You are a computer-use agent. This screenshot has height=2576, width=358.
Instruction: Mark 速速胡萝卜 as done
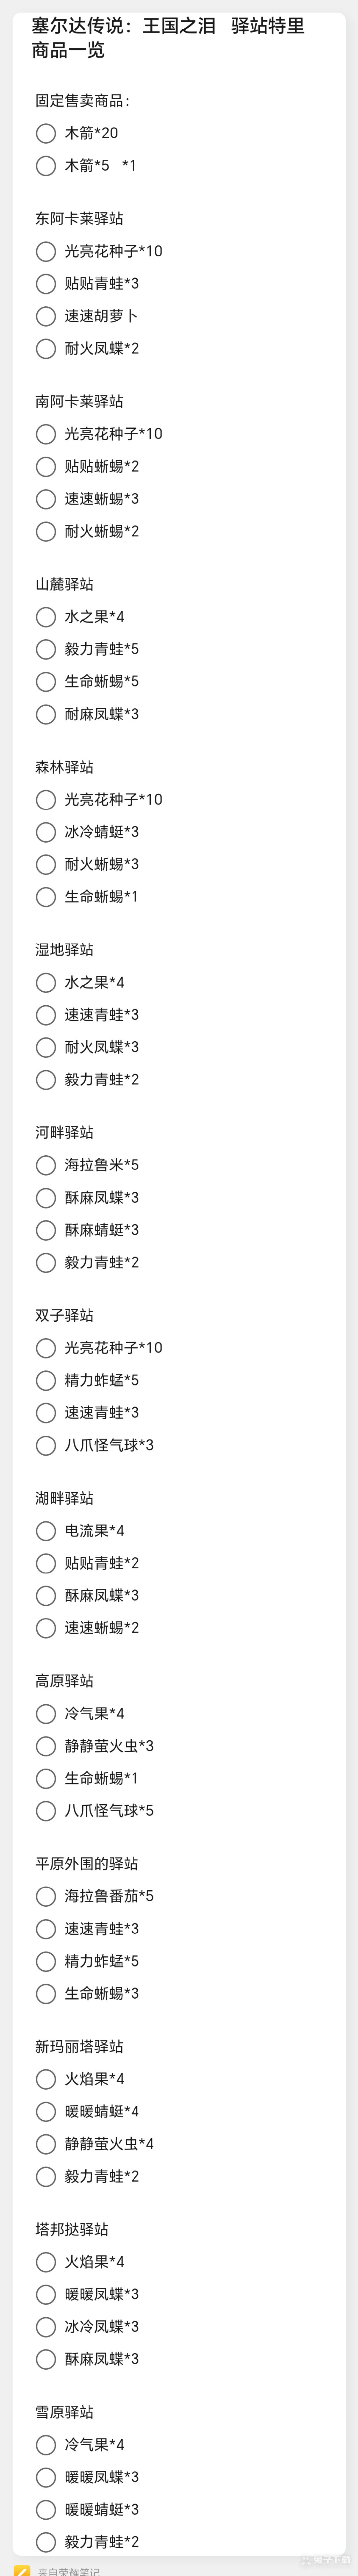point(45,316)
